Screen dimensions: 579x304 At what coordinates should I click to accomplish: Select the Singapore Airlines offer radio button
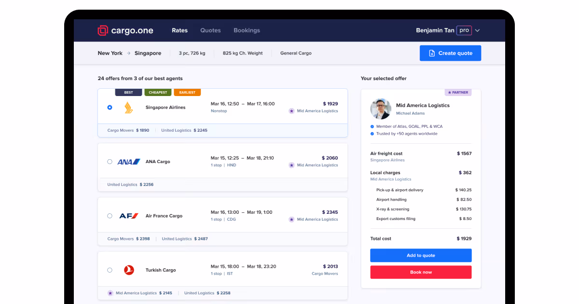tap(110, 107)
